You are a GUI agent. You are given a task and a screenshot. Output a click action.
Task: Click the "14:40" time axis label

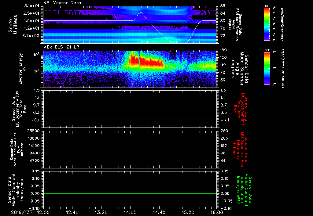click(159, 212)
